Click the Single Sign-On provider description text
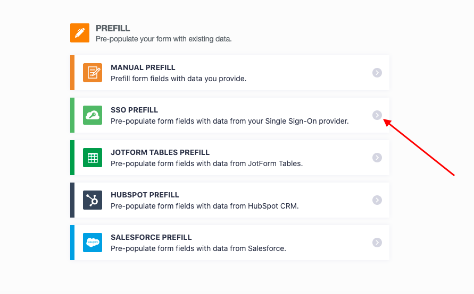Image resolution: width=474 pixels, height=294 pixels. pos(229,121)
